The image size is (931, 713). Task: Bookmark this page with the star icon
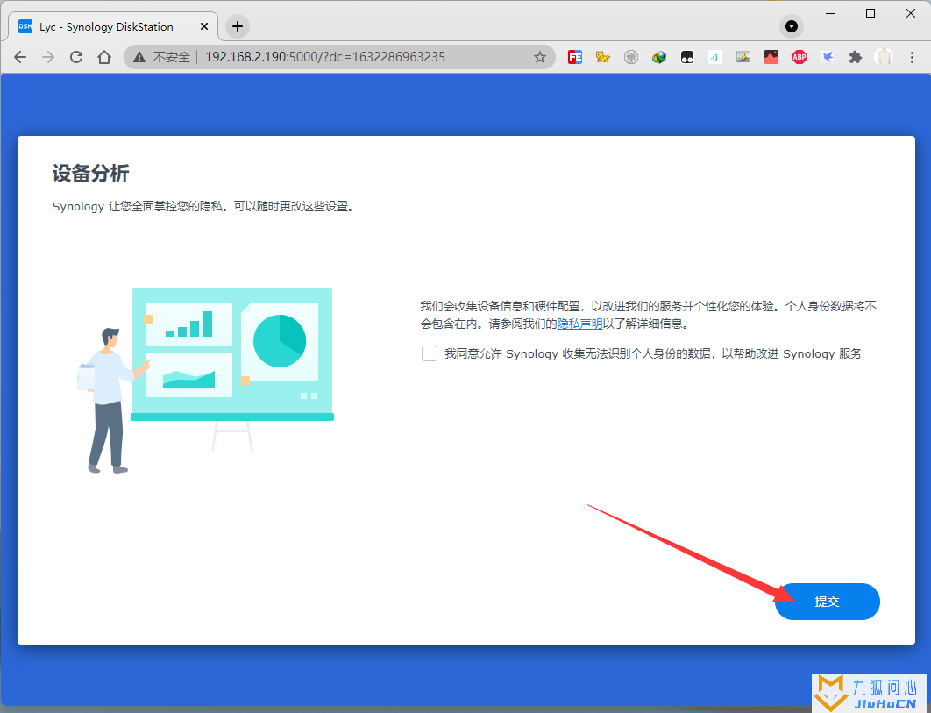pos(539,57)
